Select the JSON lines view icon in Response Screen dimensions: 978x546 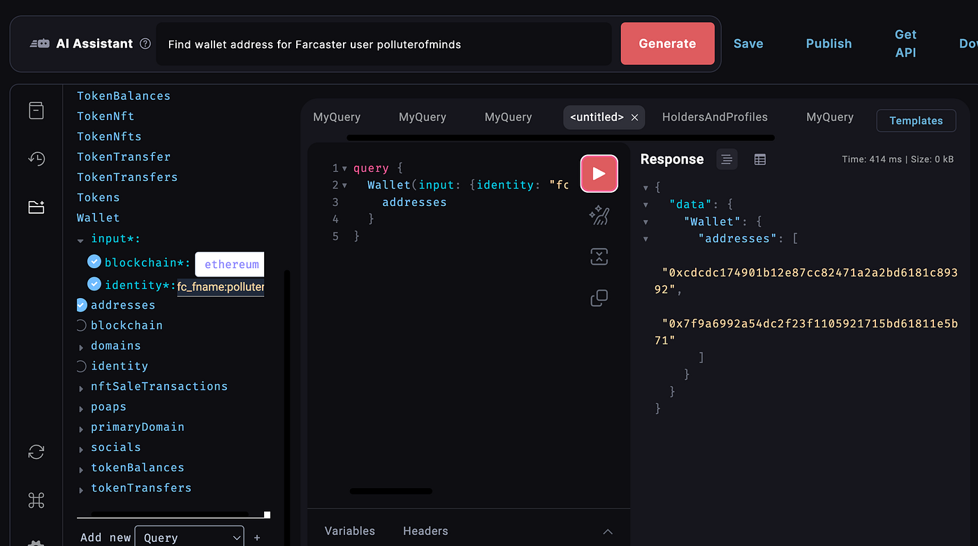point(727,159)
